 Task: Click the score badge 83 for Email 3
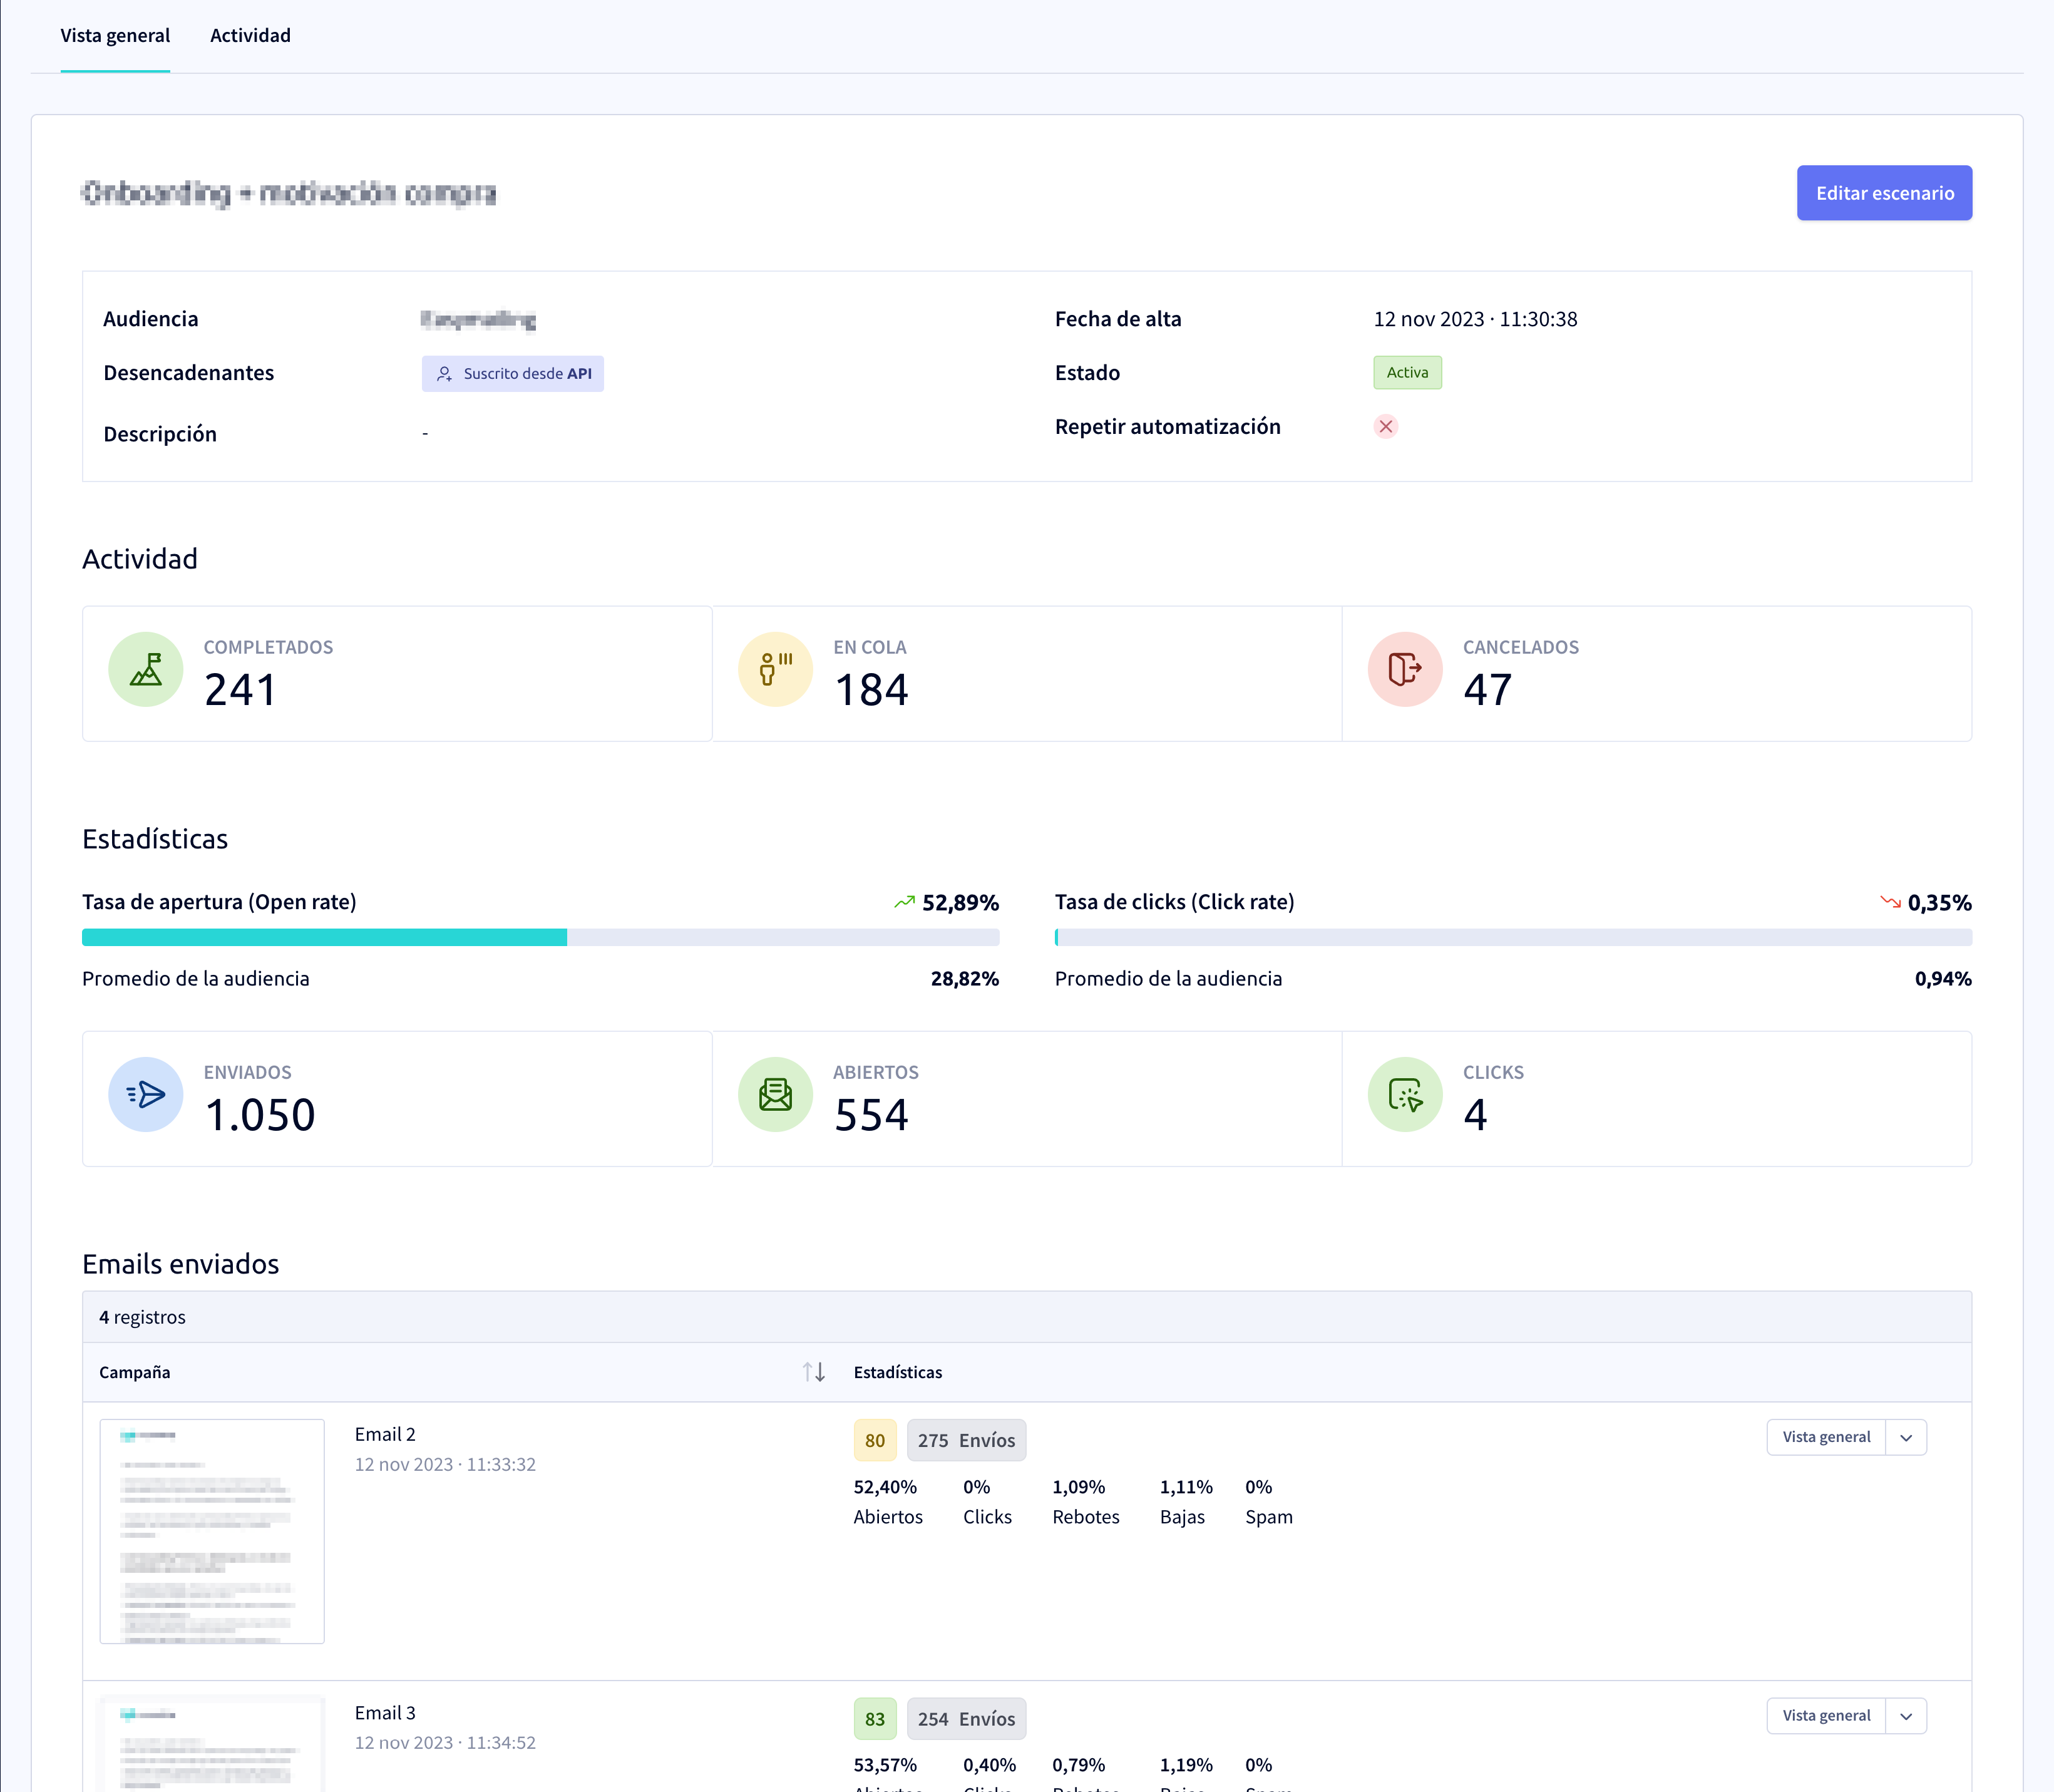click(x=875, y=1719)
